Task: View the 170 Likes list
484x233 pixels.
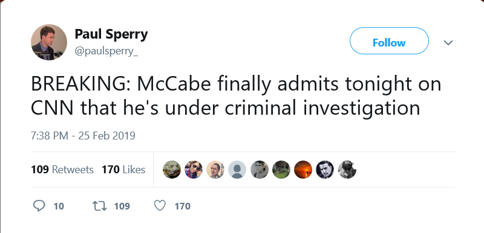Action: tap(123, 170)
